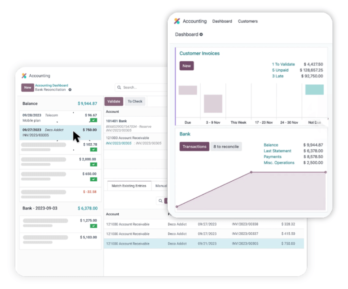Open the Bank Reconciliation gear icon
The width and height of the screenshot is (348, 289).
coord(70,90)
